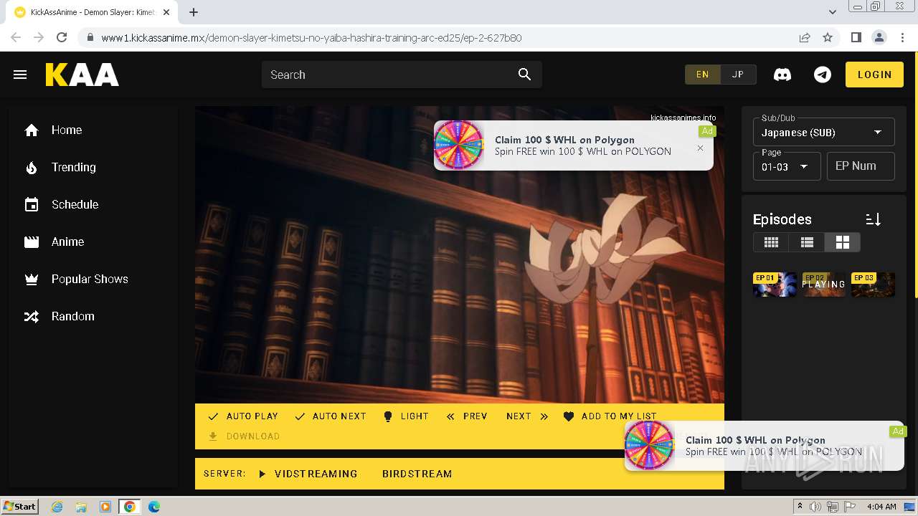Open Schedule in sidebar

point(93,204)
